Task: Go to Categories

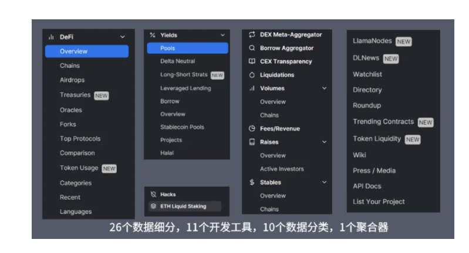Action: pyautogui.click(x=76, y=183)
